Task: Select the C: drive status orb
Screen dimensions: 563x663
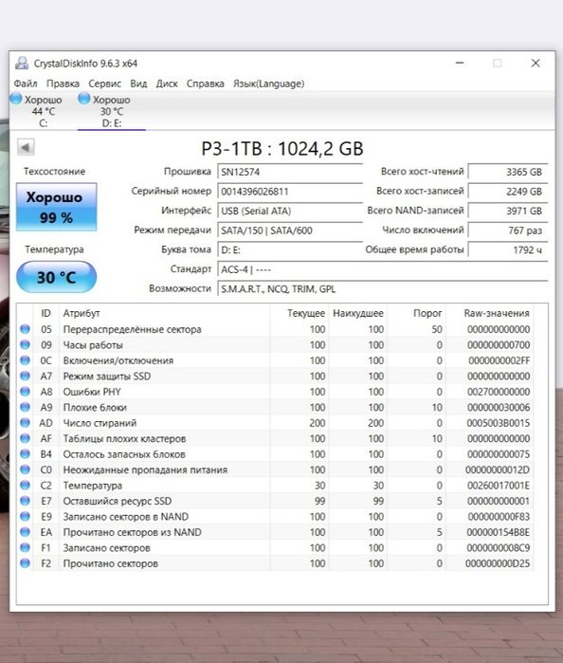Action: (16, 99)
